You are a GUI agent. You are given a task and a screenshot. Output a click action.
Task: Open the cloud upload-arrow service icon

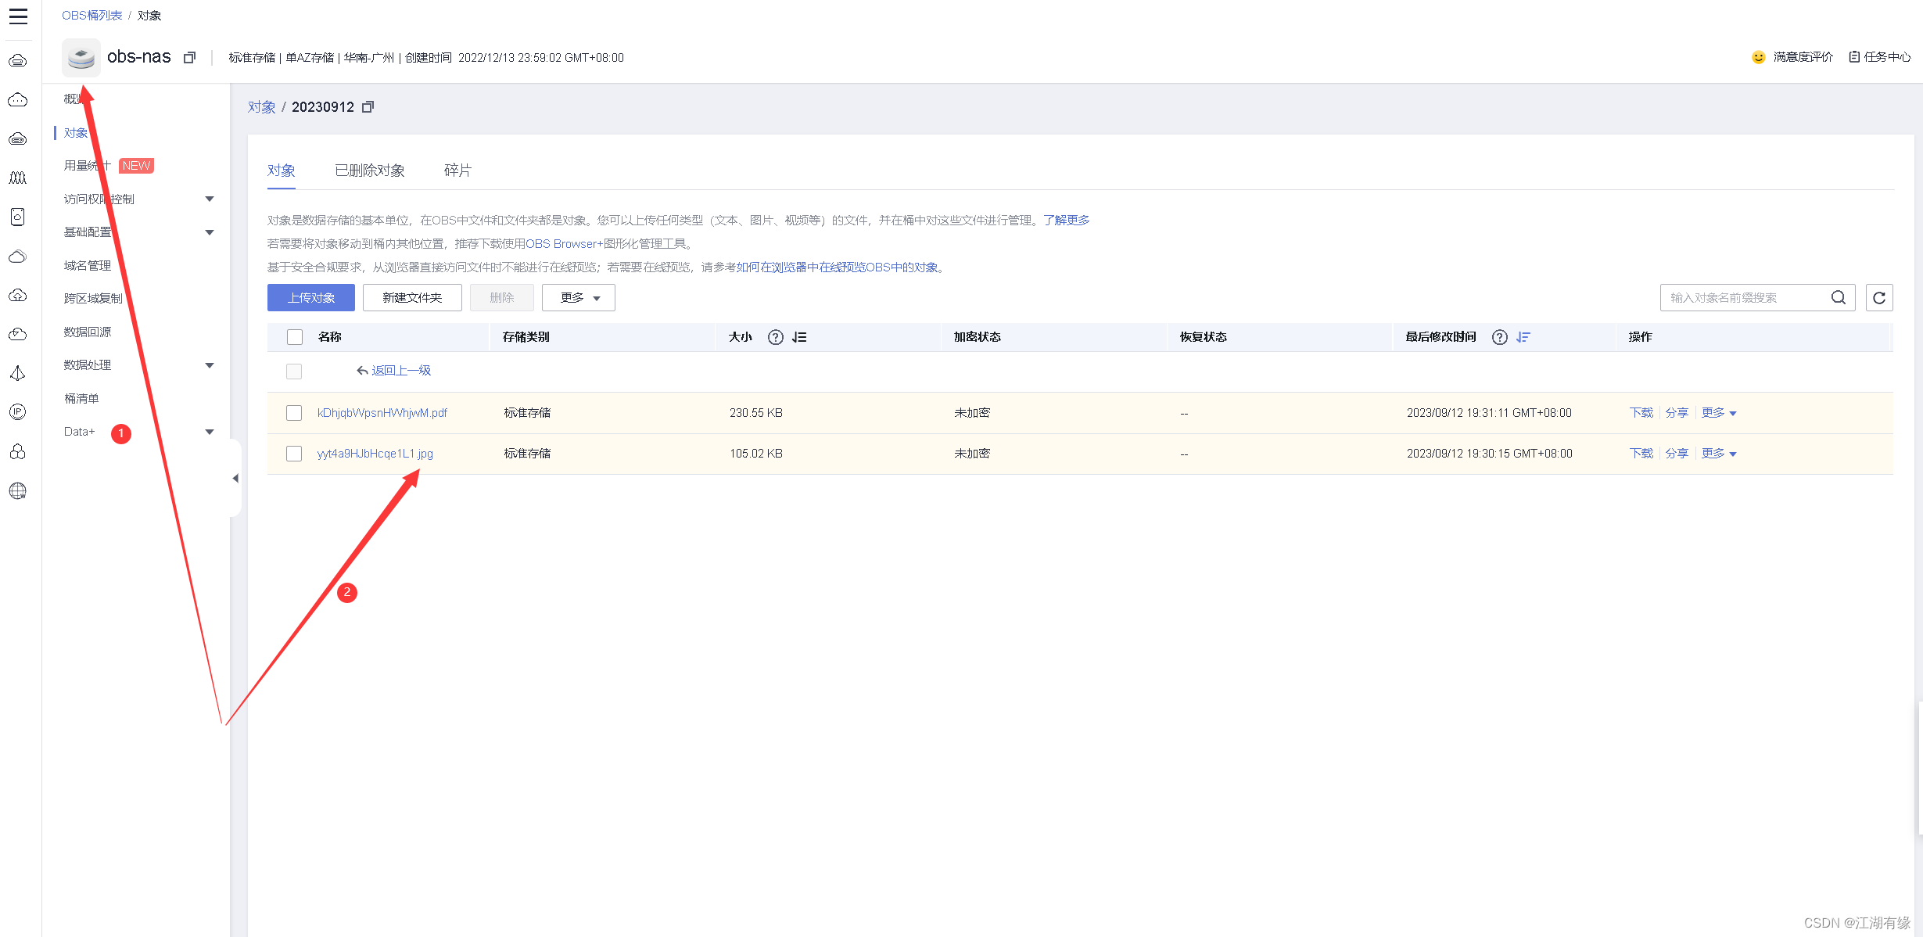[18, 295]
